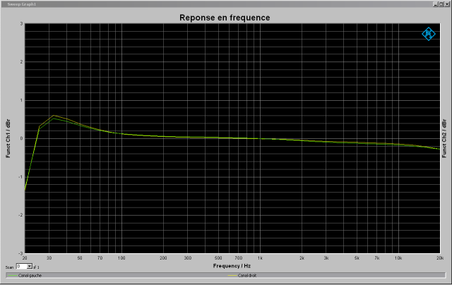Click the 20k frequency tick label
452x285 pixels.
(x=439, y=258)
